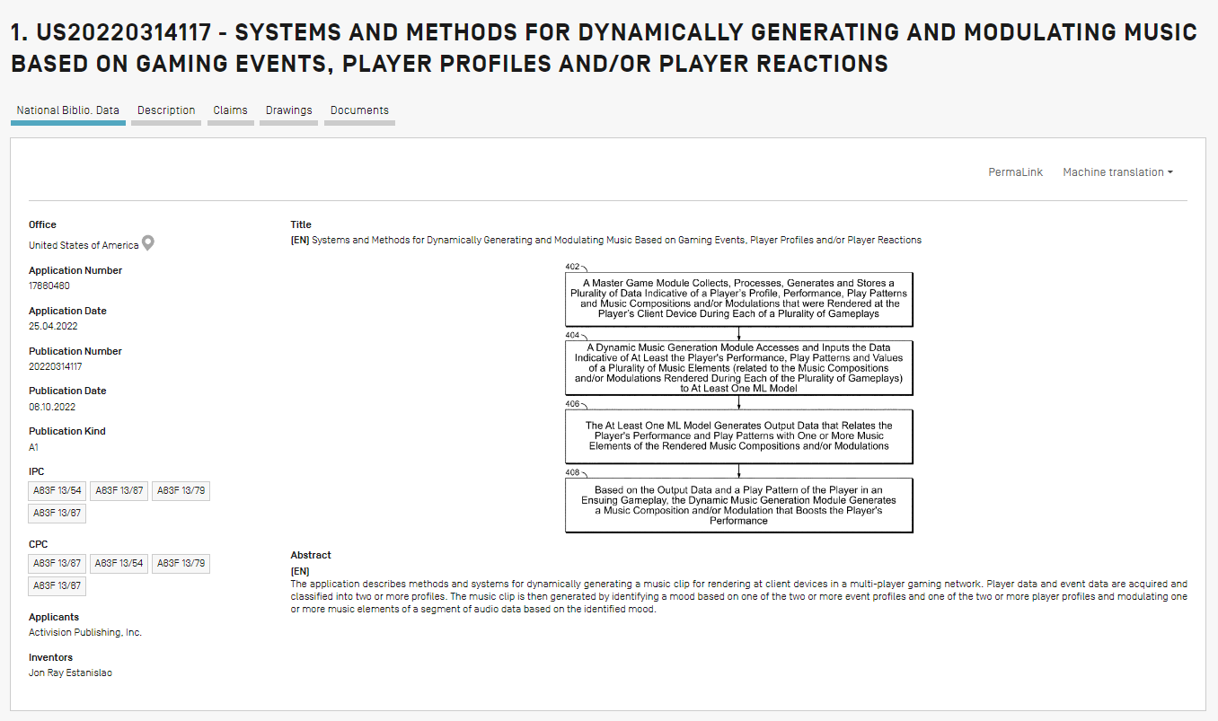Open the Machine translation dropdown

tap(1117, 172)
